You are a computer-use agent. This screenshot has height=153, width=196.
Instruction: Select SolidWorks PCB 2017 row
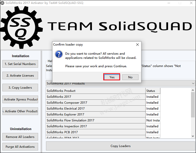tap(96, 132)
